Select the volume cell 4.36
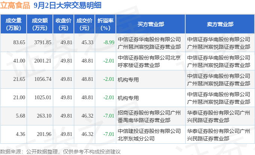The image size is (255, 155). pos(21,134)
